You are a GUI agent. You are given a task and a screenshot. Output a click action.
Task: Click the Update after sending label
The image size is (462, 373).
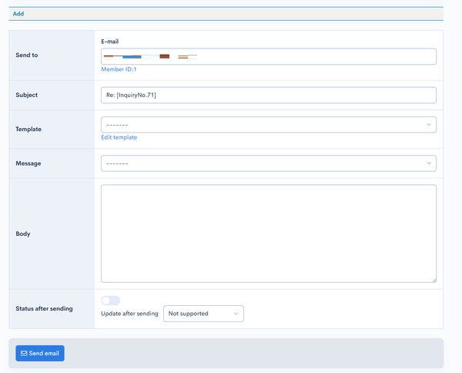(129, 314)
